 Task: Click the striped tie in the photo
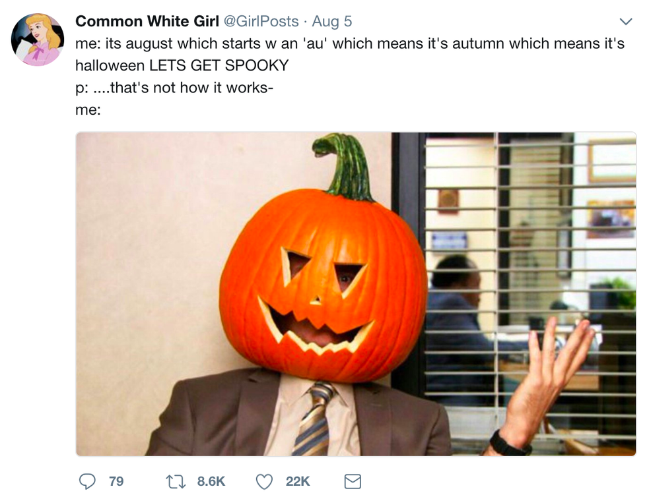tap(314, 418)
